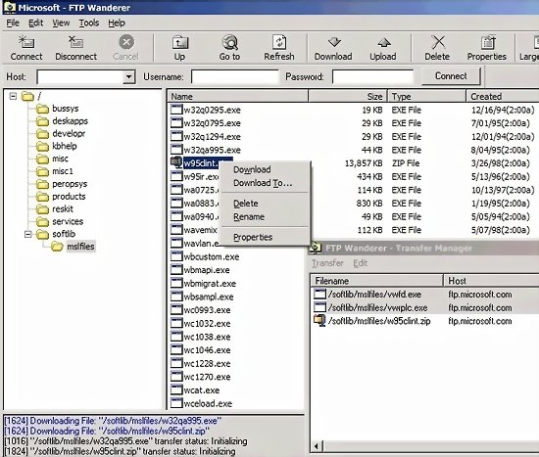Open the Properties toolbar icon
The image size is (539, 457).
tap(487, 42)
